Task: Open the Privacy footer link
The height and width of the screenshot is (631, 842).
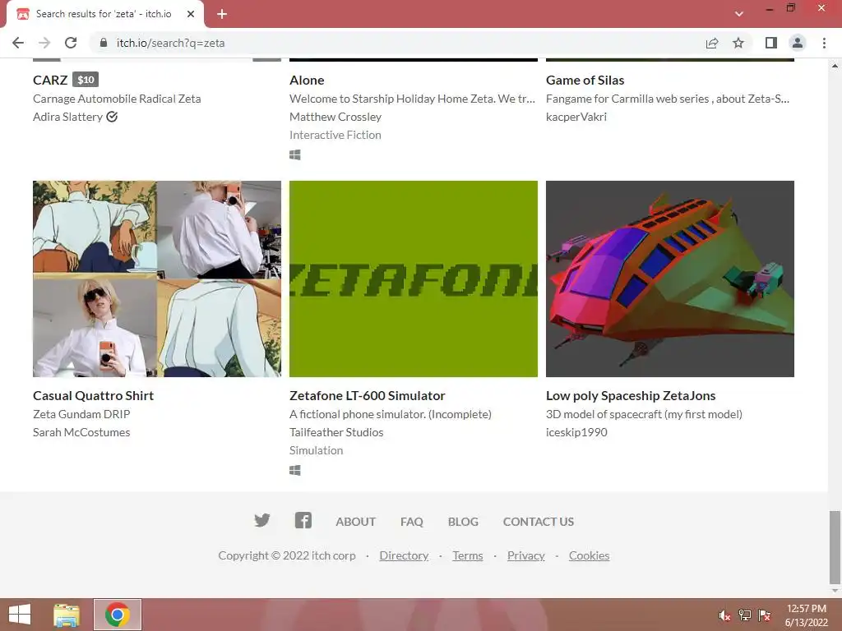Action: point(525,555)
